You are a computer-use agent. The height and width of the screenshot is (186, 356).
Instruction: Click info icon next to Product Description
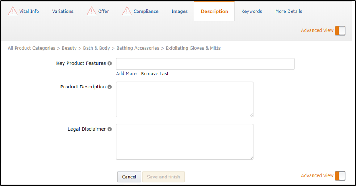[109, 87]
